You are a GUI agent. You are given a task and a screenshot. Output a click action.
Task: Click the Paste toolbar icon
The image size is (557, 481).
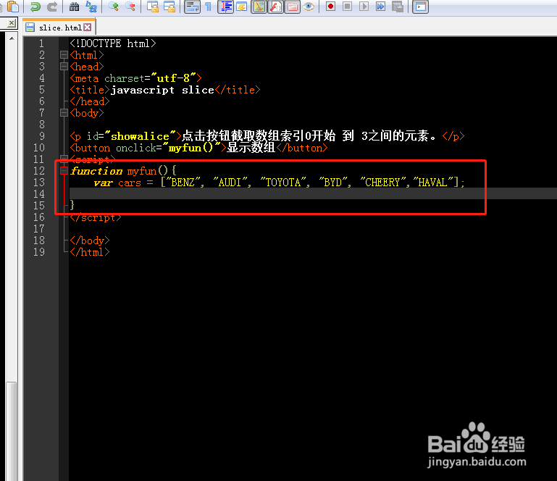tap(13, 7)
